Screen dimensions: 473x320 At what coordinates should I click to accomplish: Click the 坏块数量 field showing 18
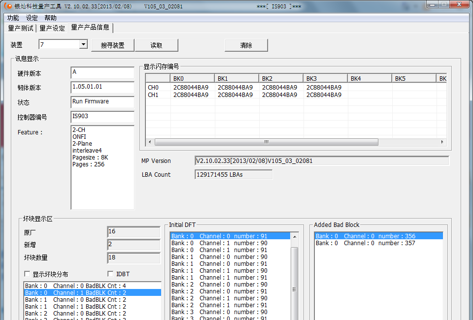[x=134, y=258]
